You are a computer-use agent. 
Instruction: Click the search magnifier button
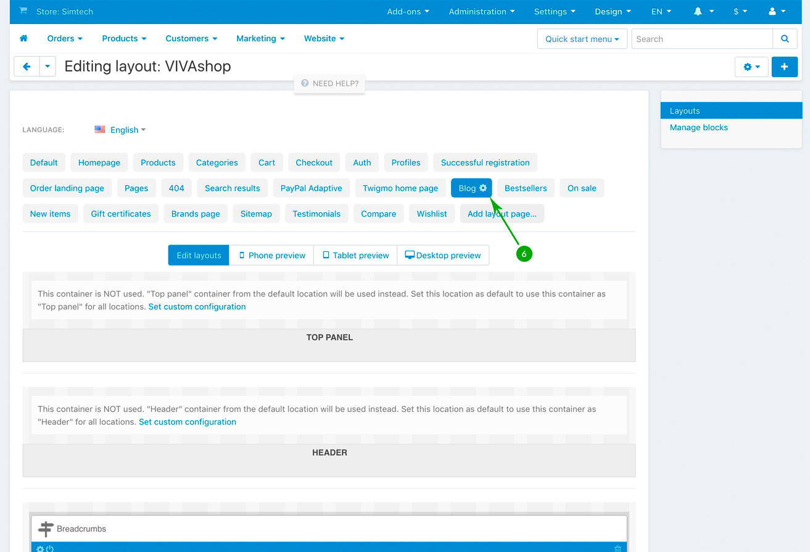pyautogui.click(x=785, y=39)
